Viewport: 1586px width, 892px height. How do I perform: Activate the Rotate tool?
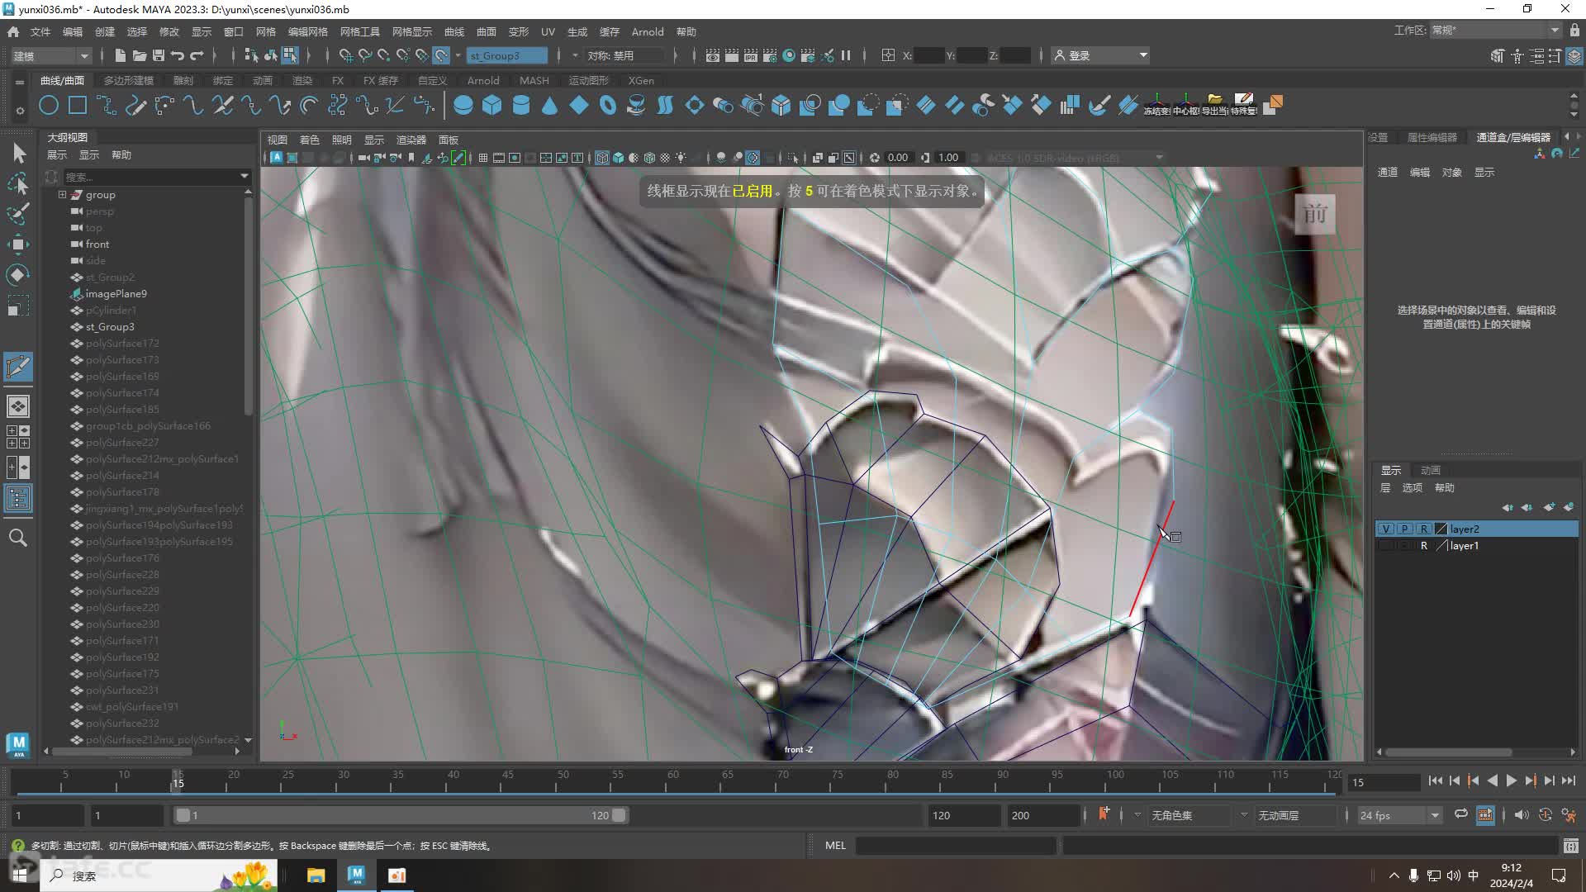tap(18, 274)
